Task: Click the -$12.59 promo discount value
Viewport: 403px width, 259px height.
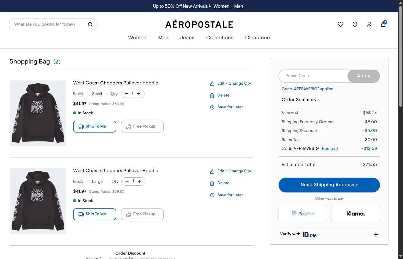Action: (369, 148)
